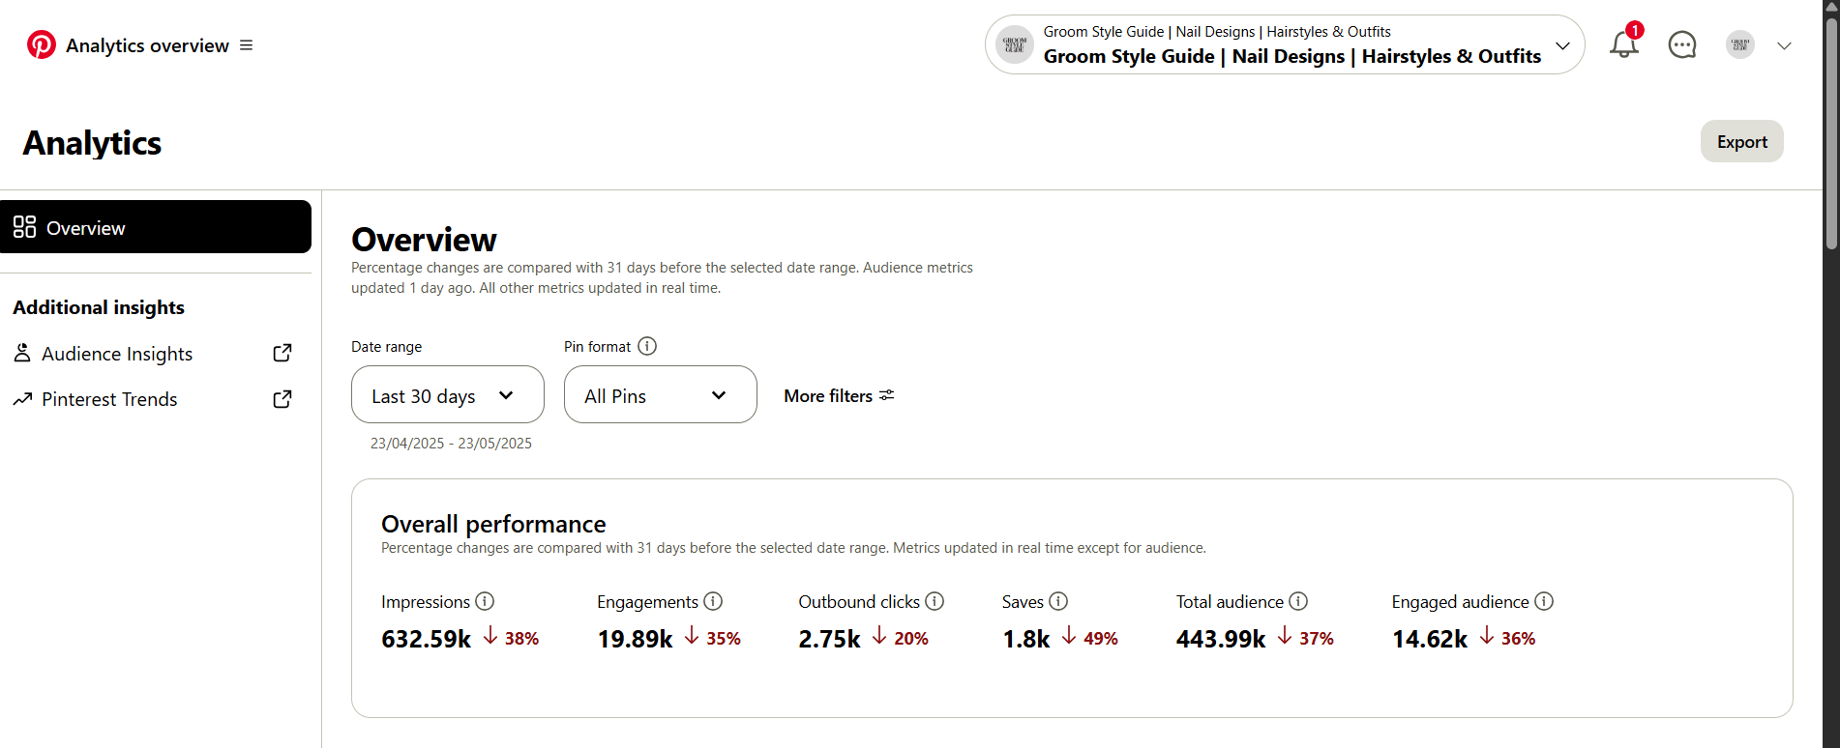Click the Pin format info icon

(647, 346)
